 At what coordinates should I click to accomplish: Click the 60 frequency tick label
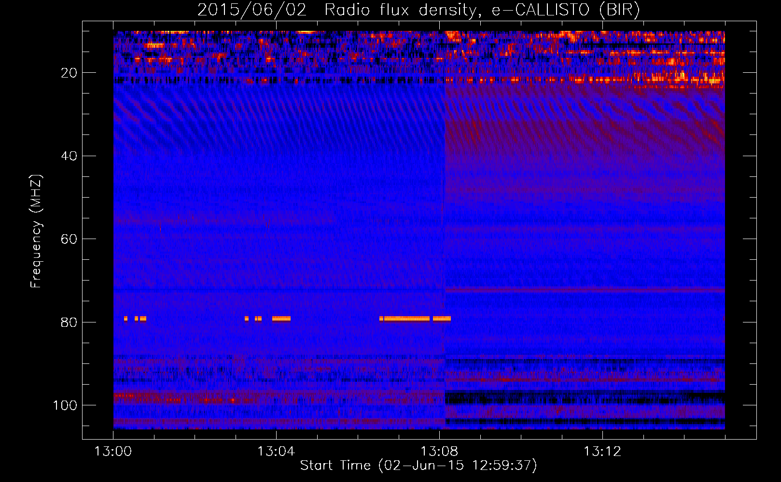tap(70, 239)
